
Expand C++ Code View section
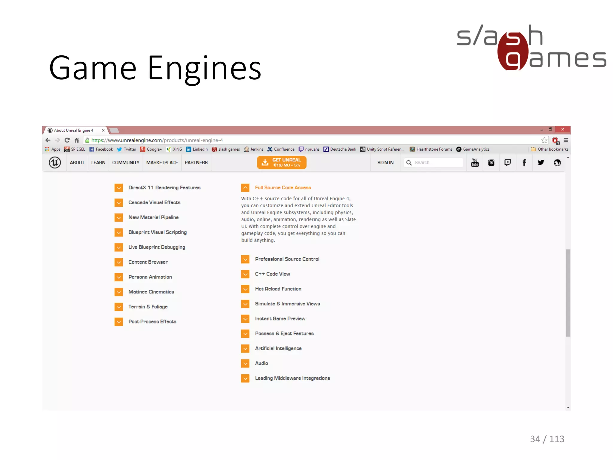click(x=245, y=274)
